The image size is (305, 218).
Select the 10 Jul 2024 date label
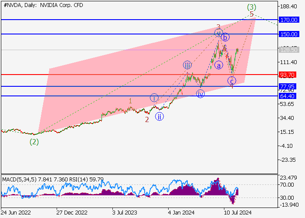pos(237,212)
